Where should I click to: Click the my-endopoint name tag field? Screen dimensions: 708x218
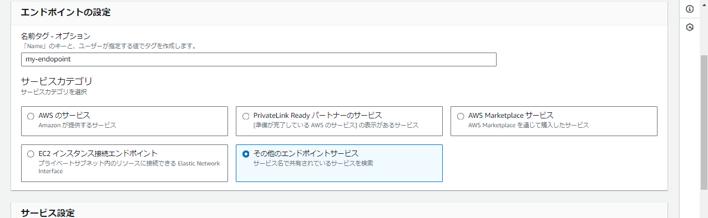[x=259, y=59]
